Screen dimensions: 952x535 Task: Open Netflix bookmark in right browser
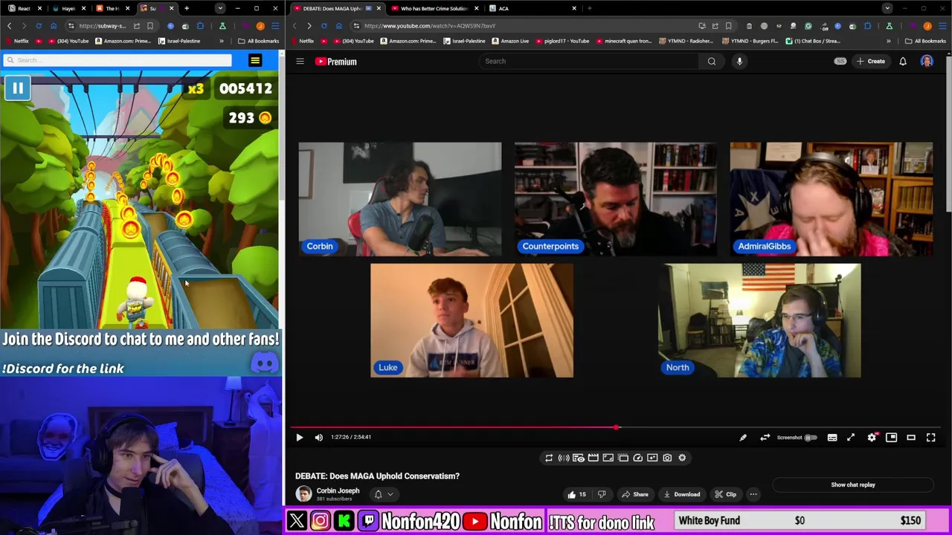tap(302, 41)
